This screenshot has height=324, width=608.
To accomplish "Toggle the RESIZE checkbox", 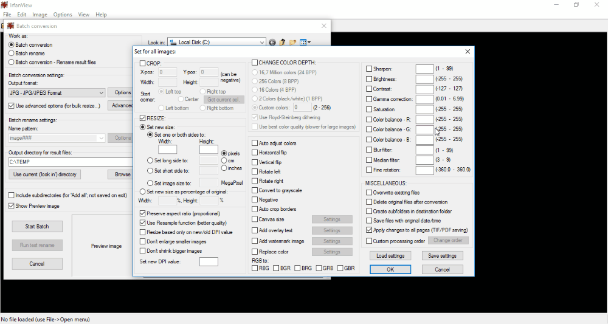I will [143, 118].
